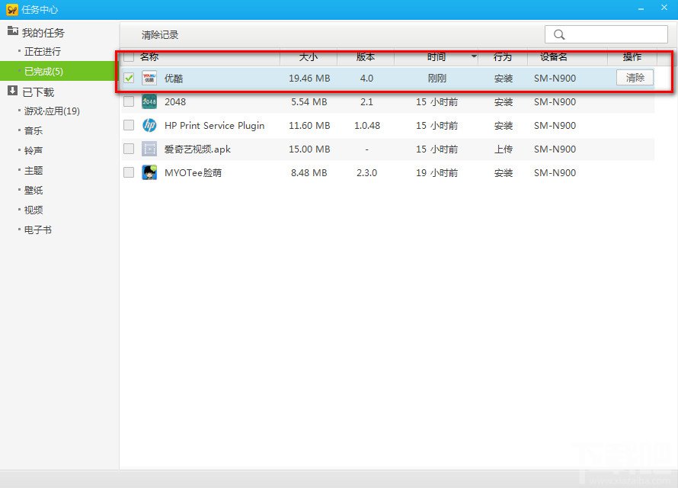Viewport: 678px width, 488px height.
Task: Check the HP Print Service Plugin checkbox
Action: [129, 126]
